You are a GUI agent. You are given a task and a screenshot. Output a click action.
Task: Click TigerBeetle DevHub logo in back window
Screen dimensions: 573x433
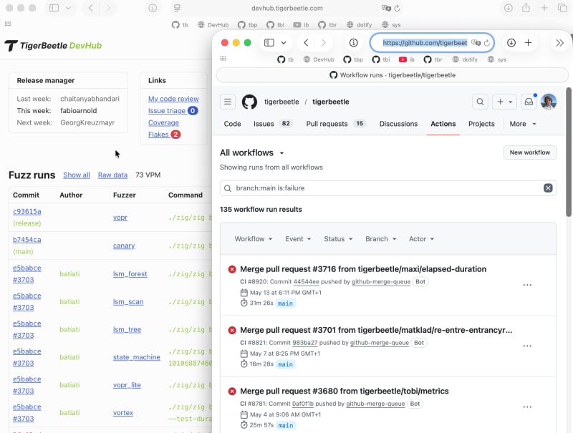pos(53,46)
